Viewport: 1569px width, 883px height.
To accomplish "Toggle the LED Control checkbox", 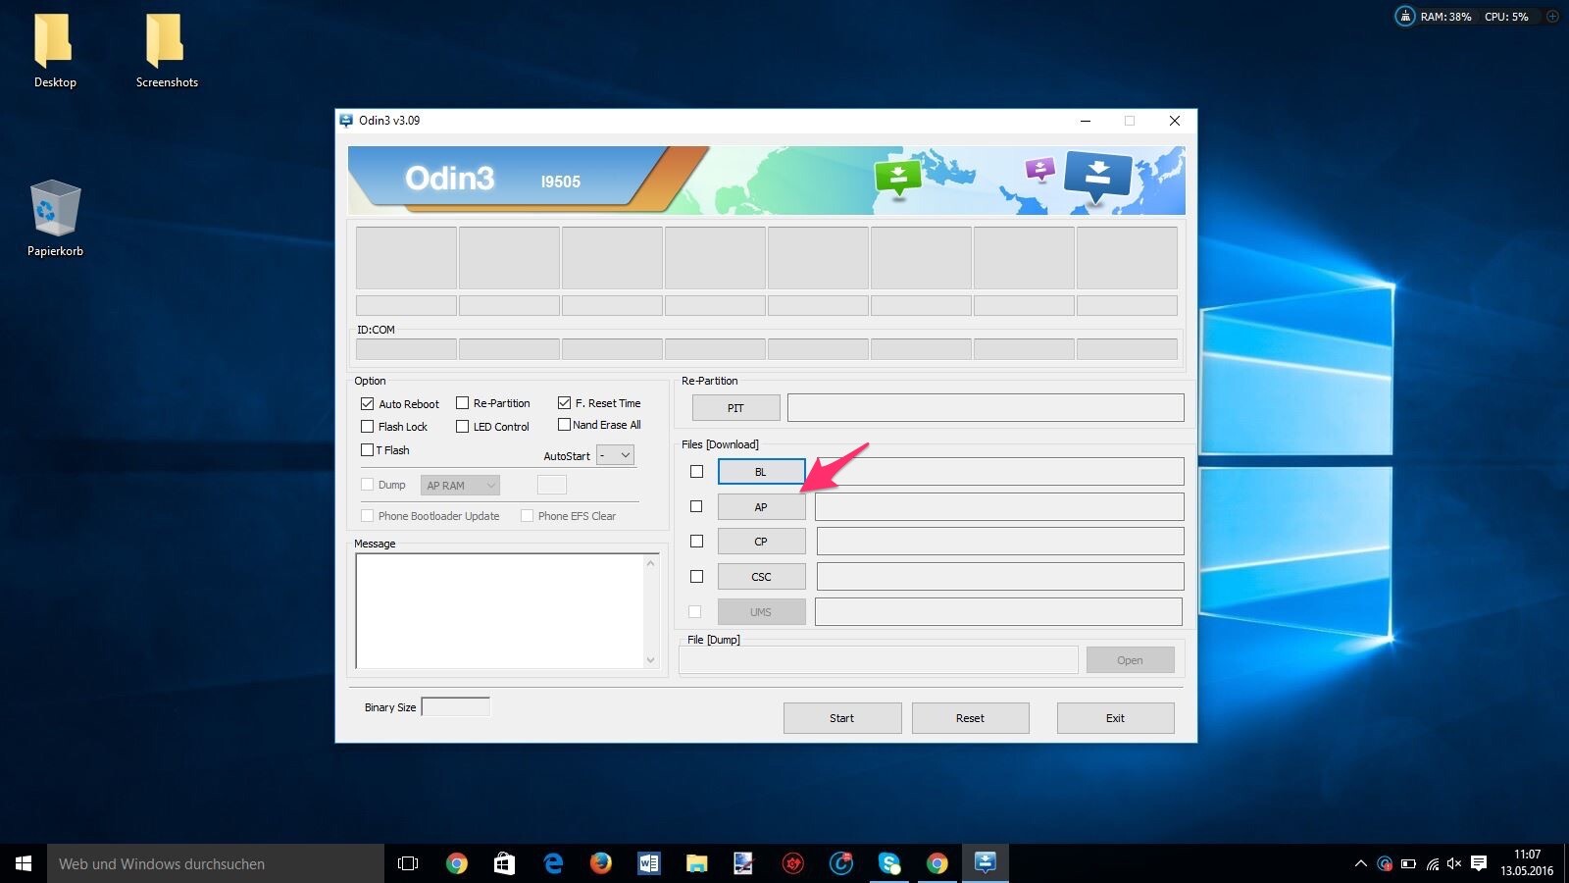I will pyautogui.click(x=463, y=427).
